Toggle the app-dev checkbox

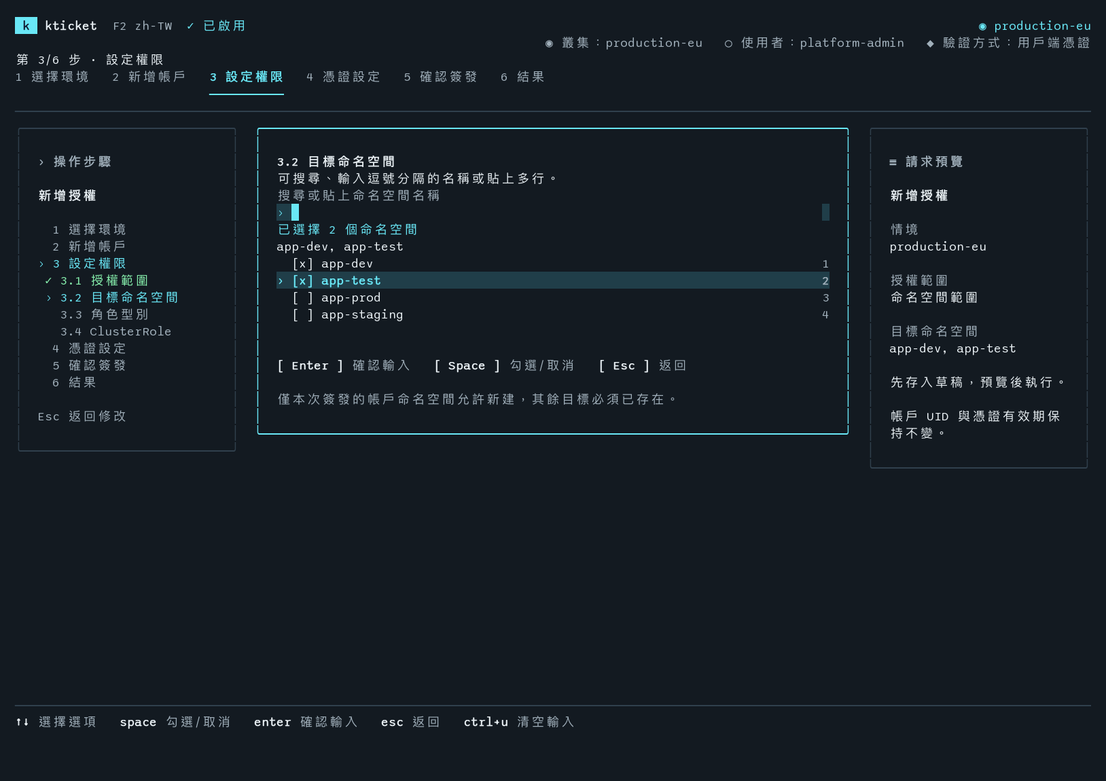pyautogui.click(x=302, y=264)
